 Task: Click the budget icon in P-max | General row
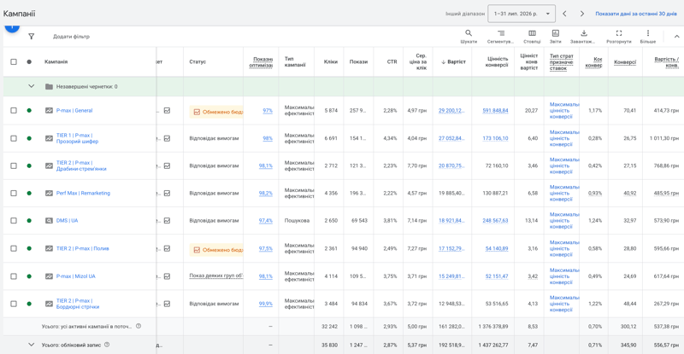point(167,111)
